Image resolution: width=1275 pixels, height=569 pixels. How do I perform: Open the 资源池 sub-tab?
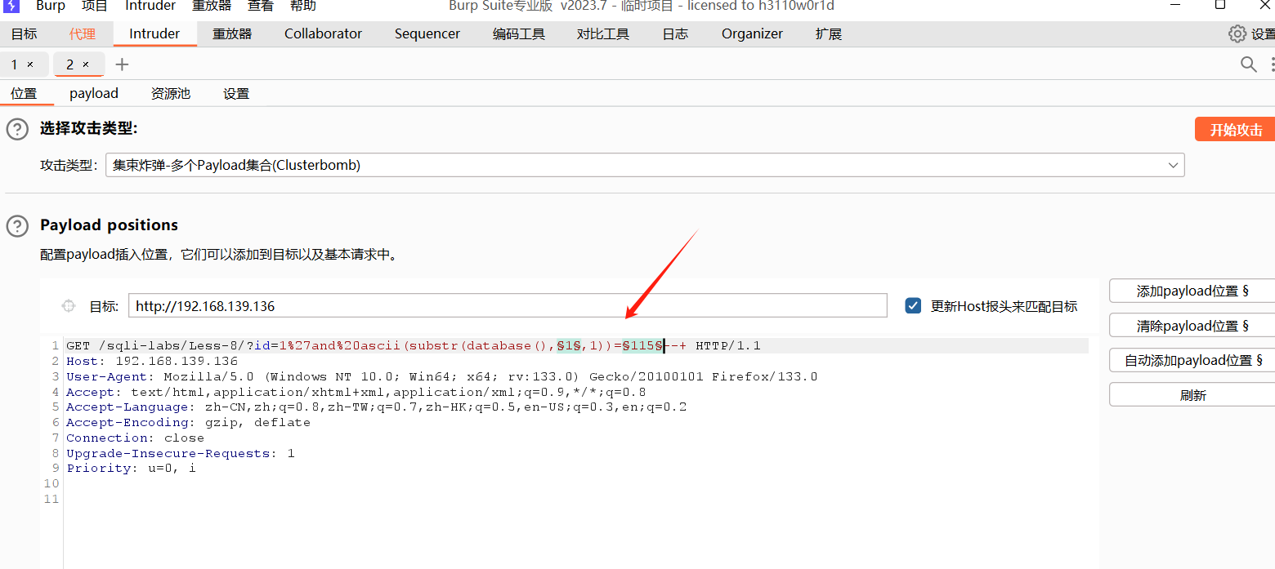tap(171, 93)
